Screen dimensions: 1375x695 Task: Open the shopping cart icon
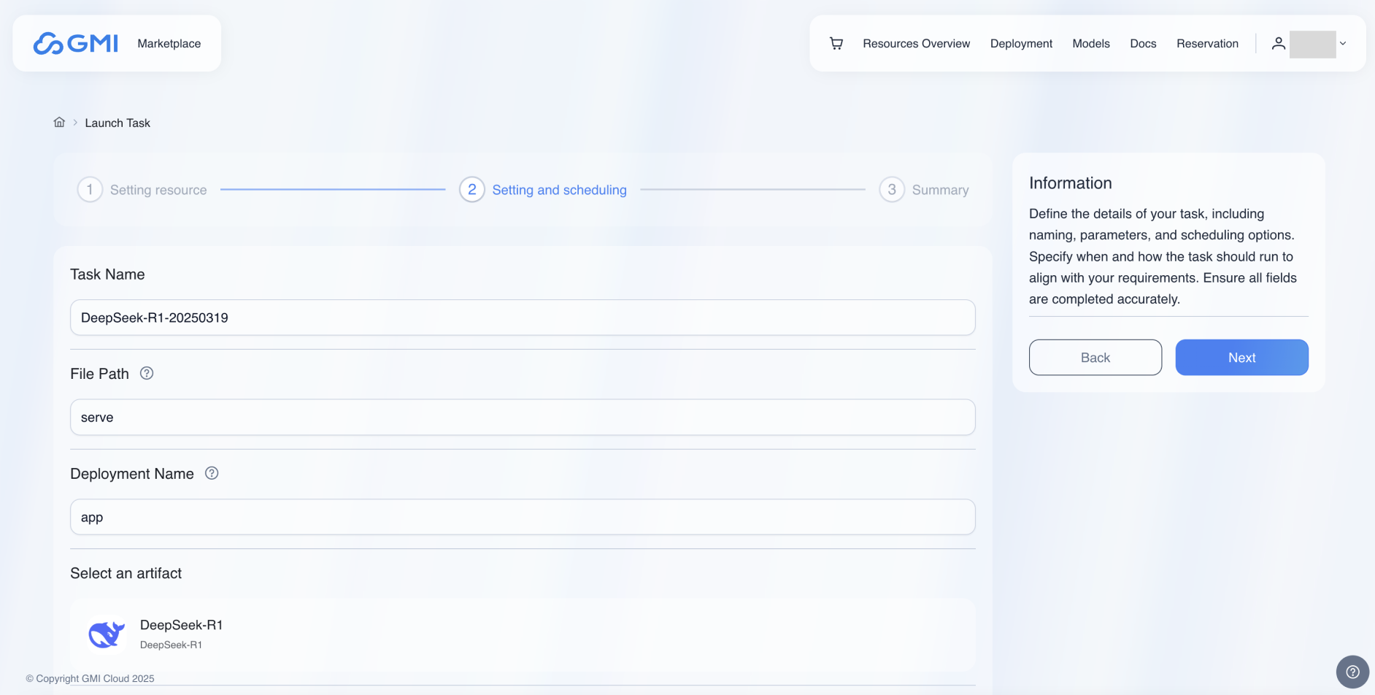coord(836,44)
